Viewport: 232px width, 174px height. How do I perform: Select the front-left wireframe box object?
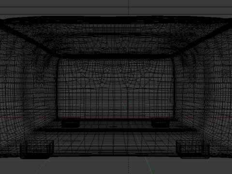[37, 149]
